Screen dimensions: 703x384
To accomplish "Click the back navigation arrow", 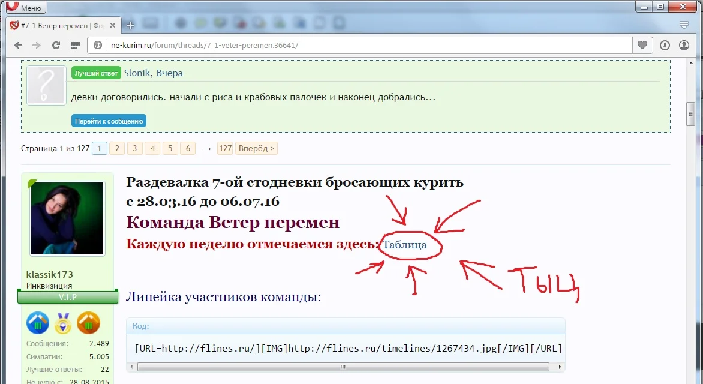I will tap(18, 45).
